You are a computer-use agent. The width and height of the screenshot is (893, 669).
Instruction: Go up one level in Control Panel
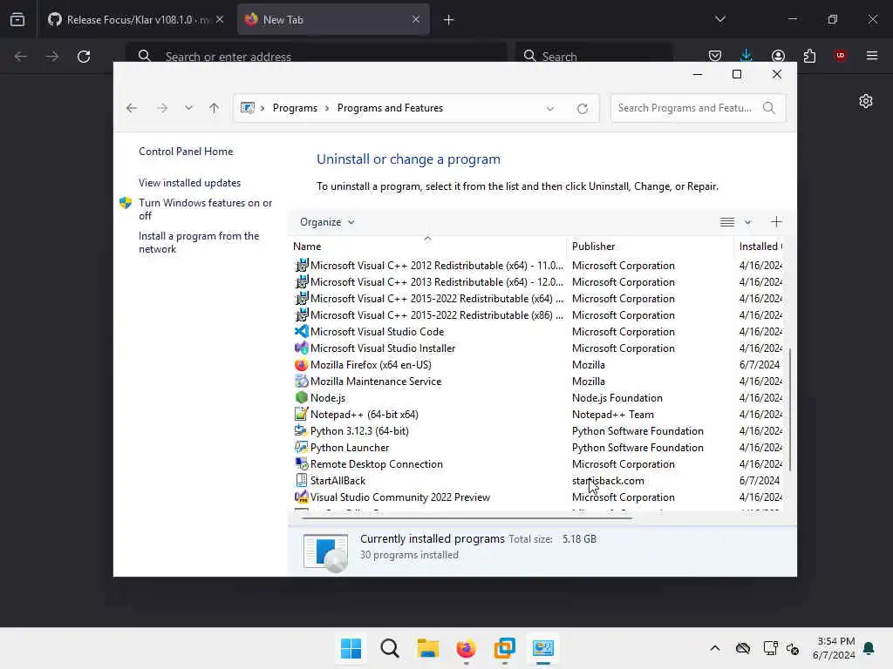pos(215,108)
